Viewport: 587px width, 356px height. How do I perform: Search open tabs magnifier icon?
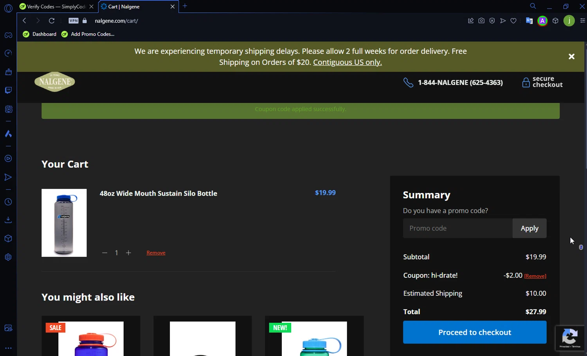click(533, 6)
